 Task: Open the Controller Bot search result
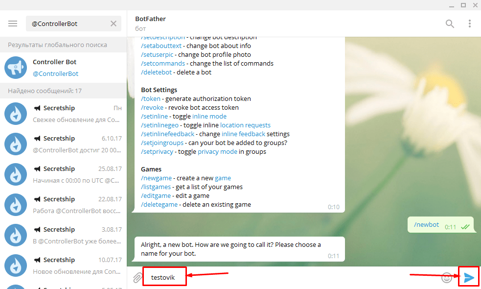[63, 68]
